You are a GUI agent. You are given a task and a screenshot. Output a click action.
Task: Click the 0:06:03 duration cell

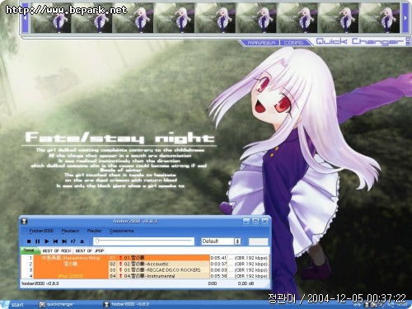(x=218, y=270)
